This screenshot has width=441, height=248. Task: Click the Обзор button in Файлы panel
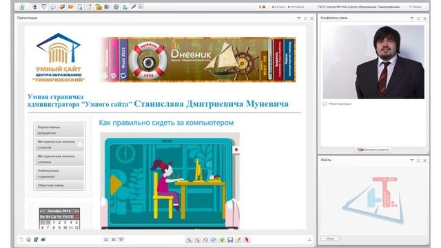pyautogui.click(x=330, y=239)
